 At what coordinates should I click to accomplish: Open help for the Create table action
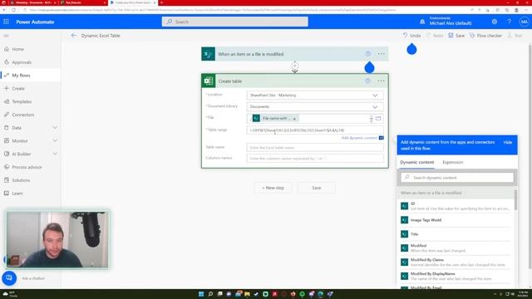tap(367, 81)
